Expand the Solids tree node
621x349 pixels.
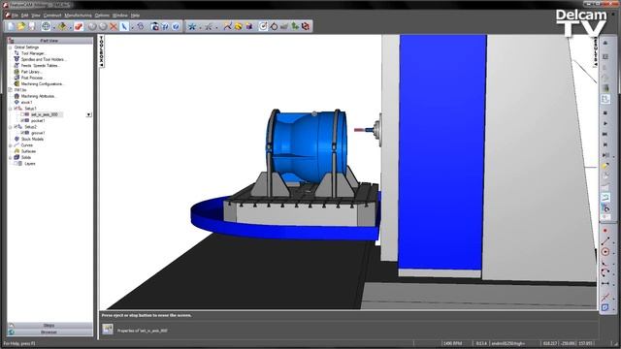(x=11, y=157)
